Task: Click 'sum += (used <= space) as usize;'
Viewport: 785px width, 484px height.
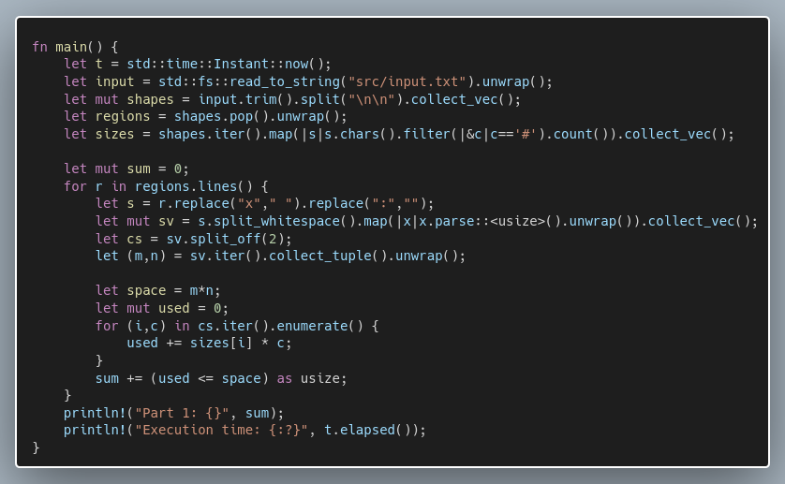Action: pos(221,378)
